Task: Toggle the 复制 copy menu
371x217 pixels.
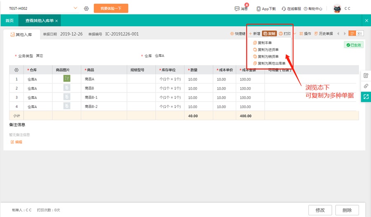Action: coord(269,34)
